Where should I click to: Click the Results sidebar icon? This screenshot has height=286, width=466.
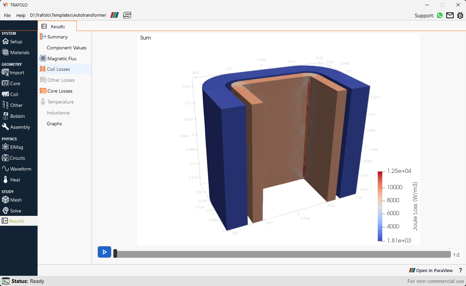click(x=5, y=221)
